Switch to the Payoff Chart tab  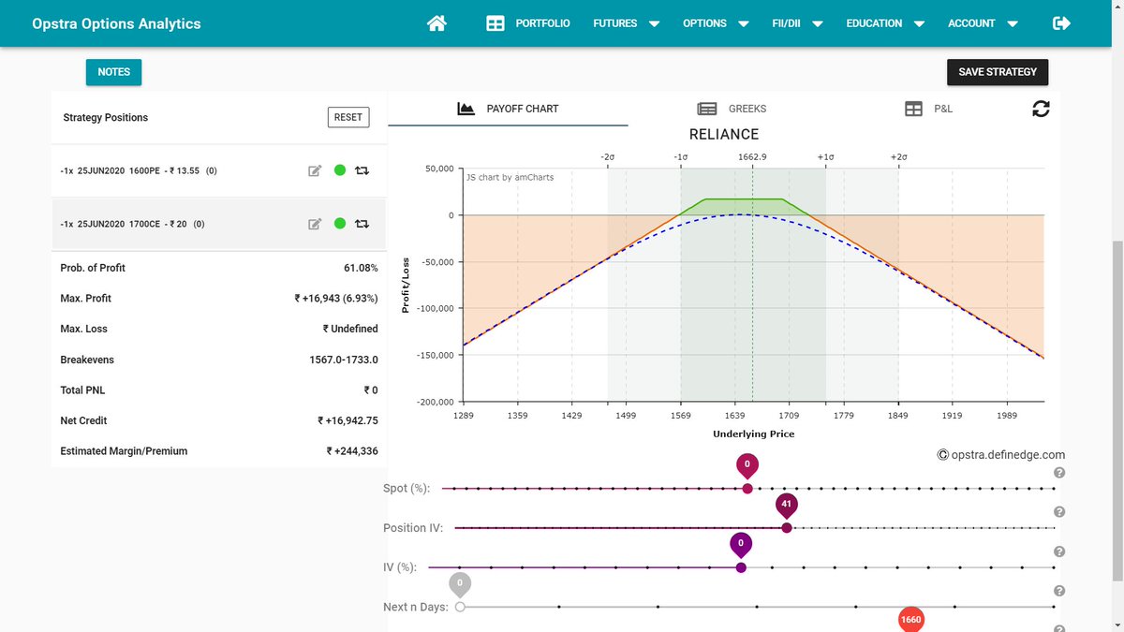508,109
